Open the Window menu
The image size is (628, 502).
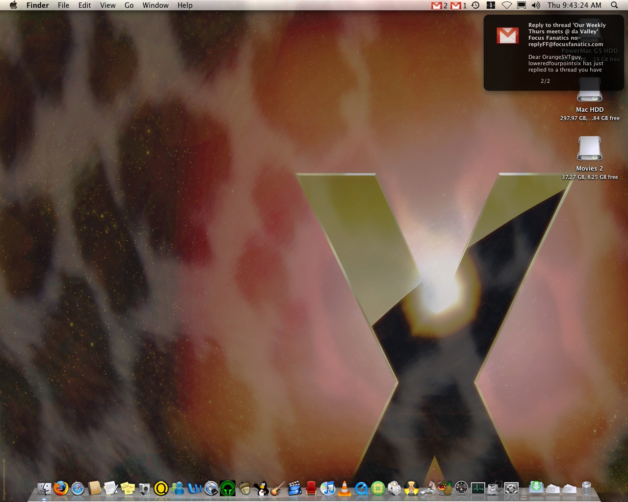(x=156, y=5)
